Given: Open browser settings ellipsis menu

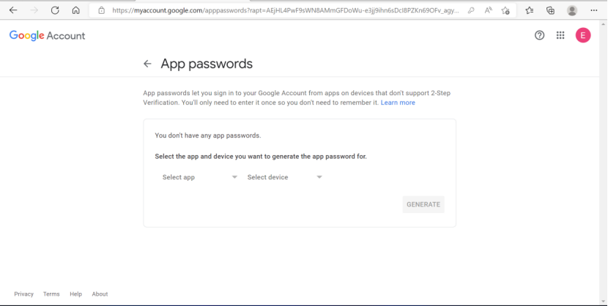Looking at the screenshot, I should pyautogui.click(x=593, y=11).
